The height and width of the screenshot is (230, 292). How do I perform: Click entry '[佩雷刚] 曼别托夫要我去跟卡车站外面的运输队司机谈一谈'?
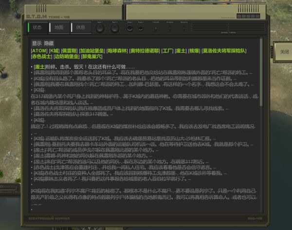tap(143, 144)
